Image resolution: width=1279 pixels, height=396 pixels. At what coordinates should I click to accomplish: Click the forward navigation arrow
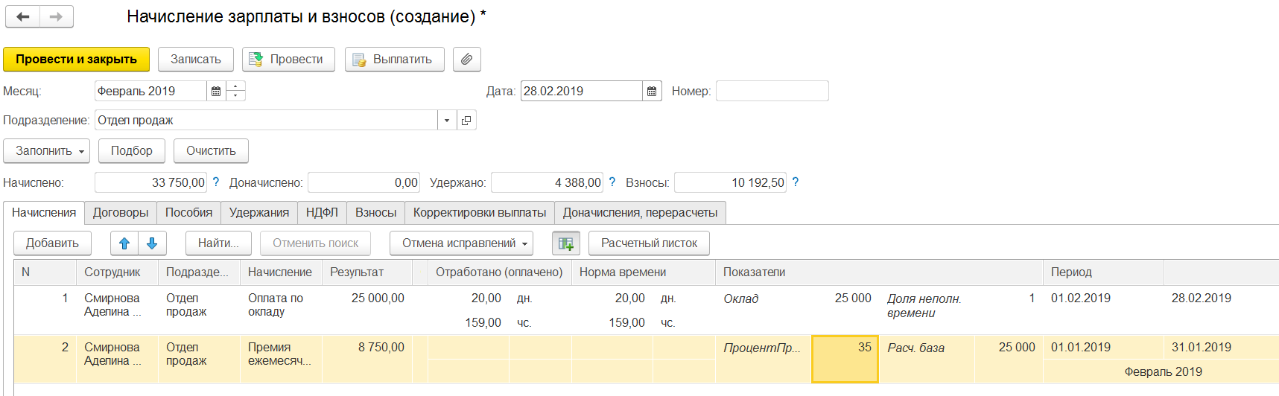(57, 16)
